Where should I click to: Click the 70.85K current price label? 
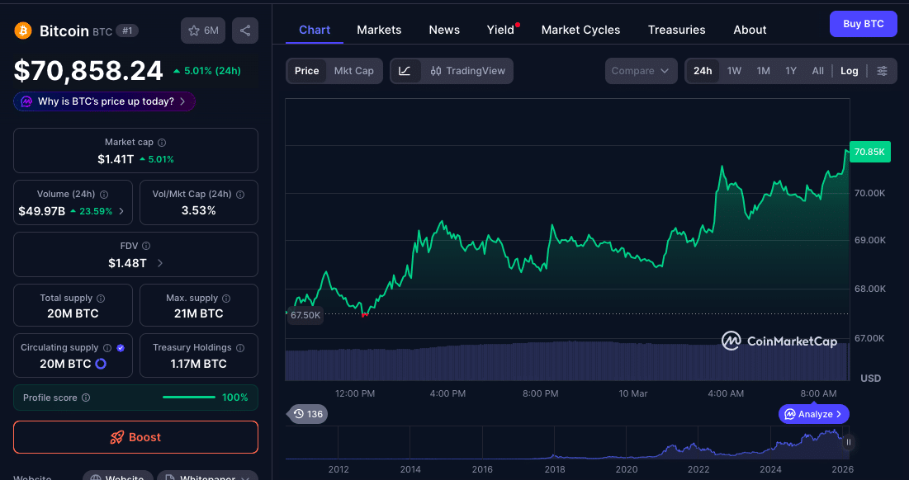click(869, 152)
